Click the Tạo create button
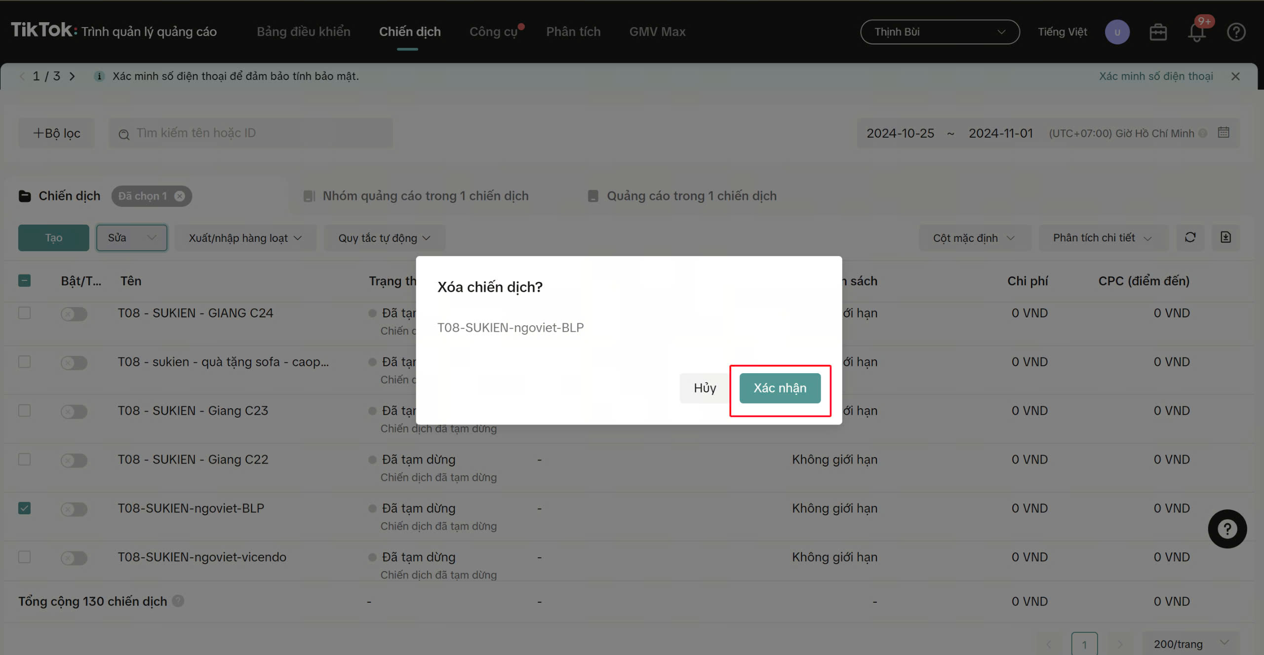Screen dimensions: 1264x655 [x=54, y=238]
